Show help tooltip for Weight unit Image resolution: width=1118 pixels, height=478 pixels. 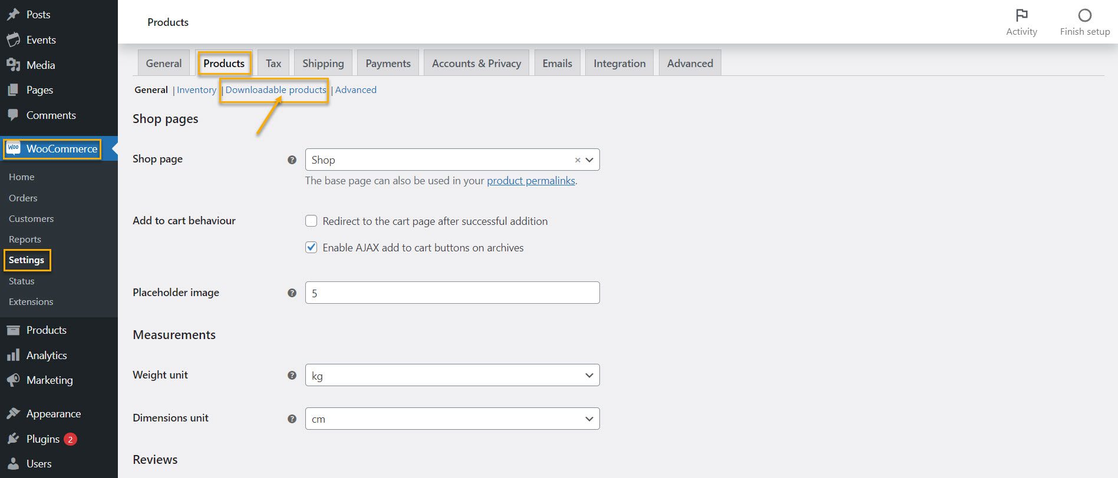(292, 375)
